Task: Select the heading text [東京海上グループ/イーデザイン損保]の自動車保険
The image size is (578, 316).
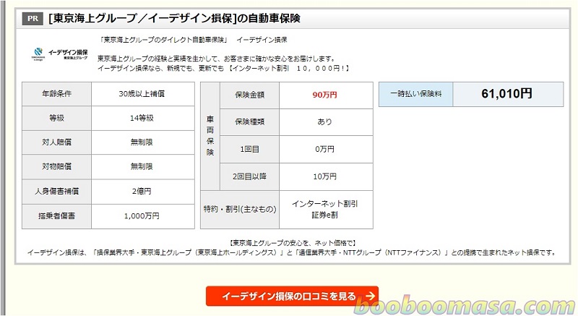Action: pos(174,18)
